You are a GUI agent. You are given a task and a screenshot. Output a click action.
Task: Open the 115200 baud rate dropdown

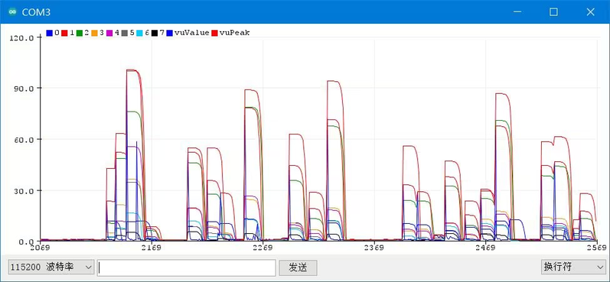[x=51, y=267]
